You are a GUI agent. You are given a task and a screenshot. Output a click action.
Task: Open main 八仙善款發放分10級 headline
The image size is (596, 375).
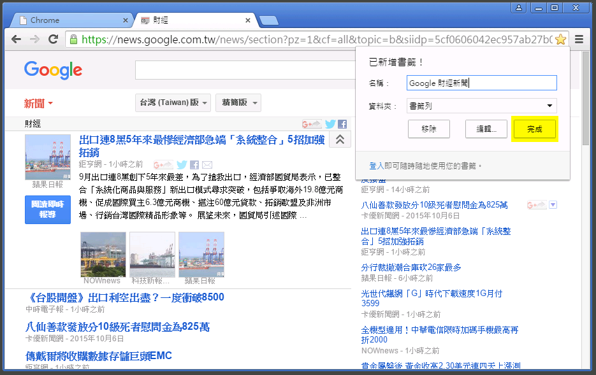[x=117, y=327]
